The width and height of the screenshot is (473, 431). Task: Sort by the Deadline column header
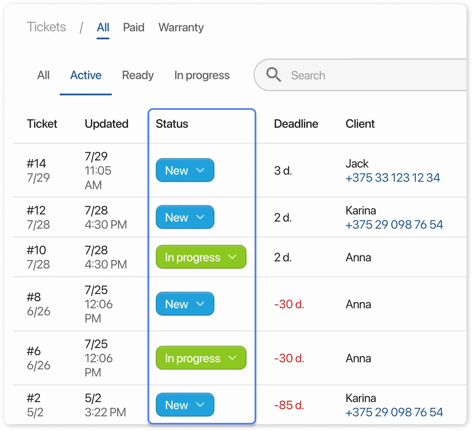[296, 124]
